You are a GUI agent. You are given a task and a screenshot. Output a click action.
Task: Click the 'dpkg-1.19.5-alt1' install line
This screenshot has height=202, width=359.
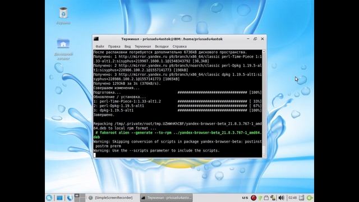point(177,111)
